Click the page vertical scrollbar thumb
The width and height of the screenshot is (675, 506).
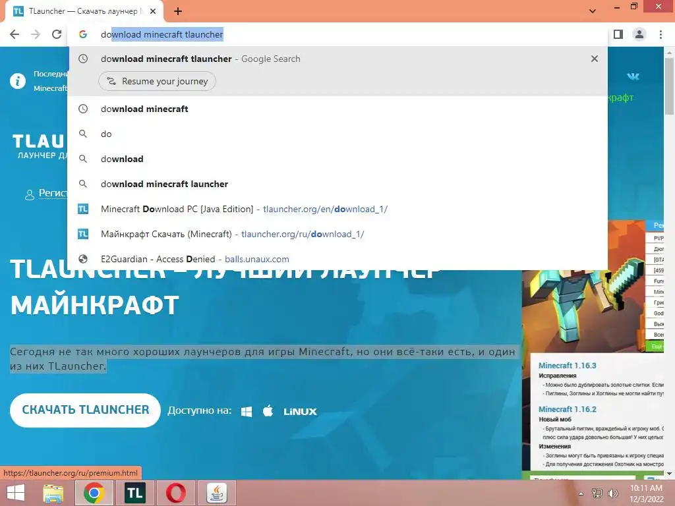(x=669, y=86)
